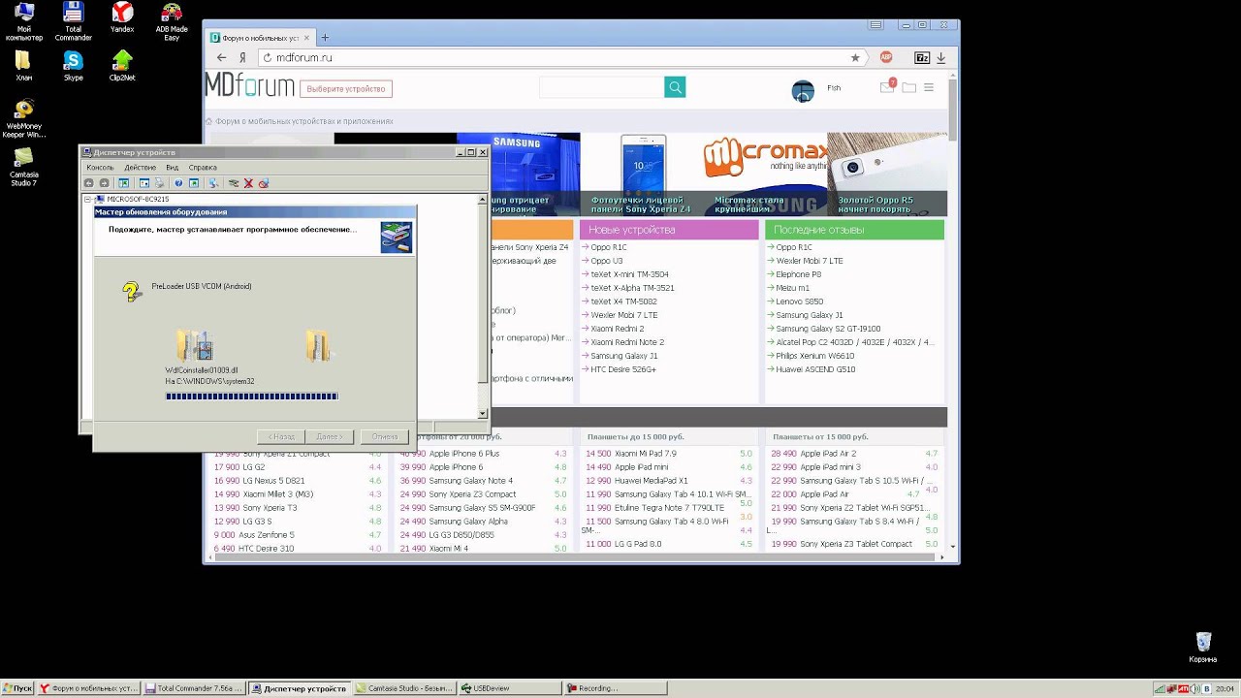Click the Adblock Plus extension icon

pos(886,57)
